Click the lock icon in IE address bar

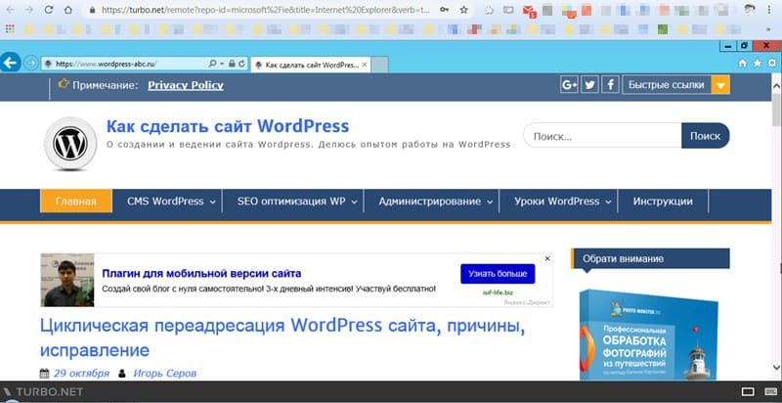pos(232,64)
